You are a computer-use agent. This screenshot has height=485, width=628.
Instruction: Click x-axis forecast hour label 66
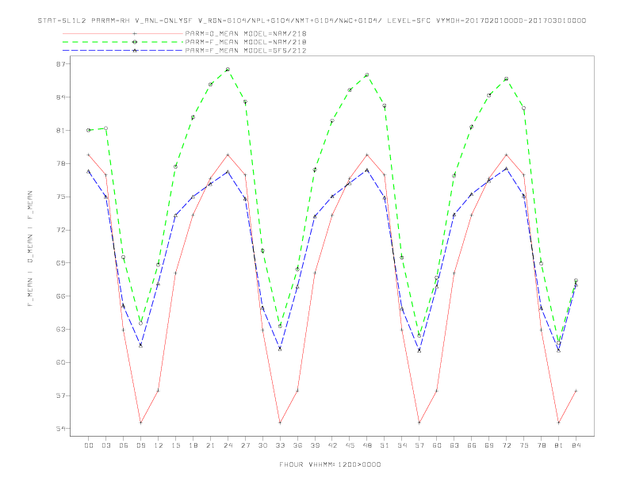[x=472, y=445]
